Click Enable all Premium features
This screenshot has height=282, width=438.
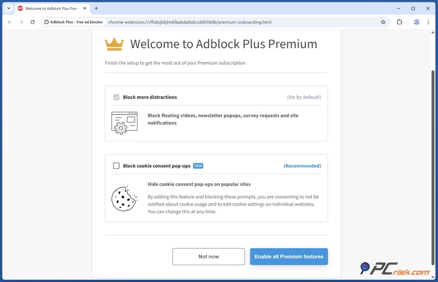click(x=289, y=257)
